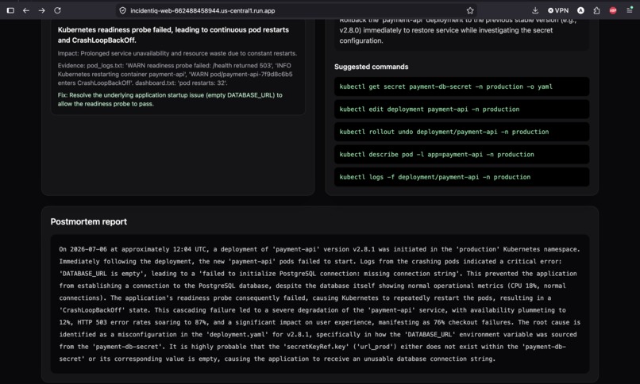Go forward with the right arrow
This screenshot has width=640, height=384.
click(x=41, y=10)
